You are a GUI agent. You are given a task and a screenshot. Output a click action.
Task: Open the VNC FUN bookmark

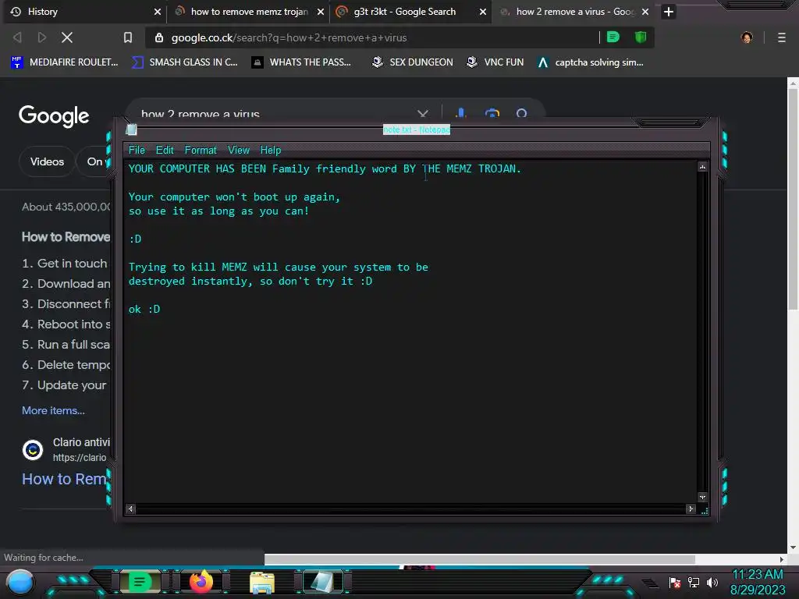click(495, 62)
